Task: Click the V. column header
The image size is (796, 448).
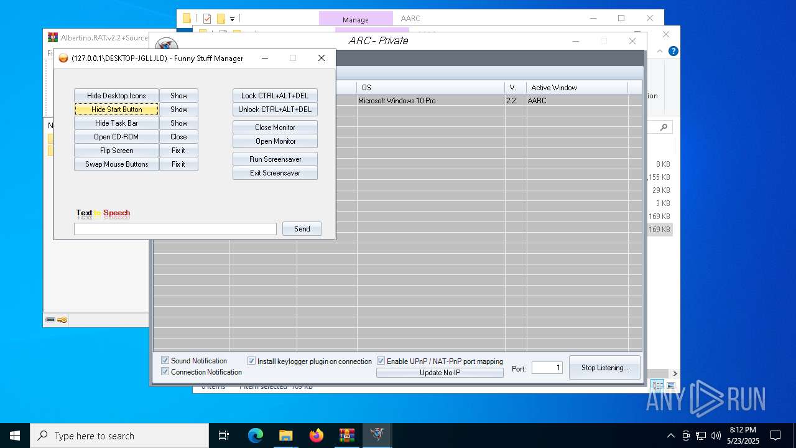Action: point(516,88)
